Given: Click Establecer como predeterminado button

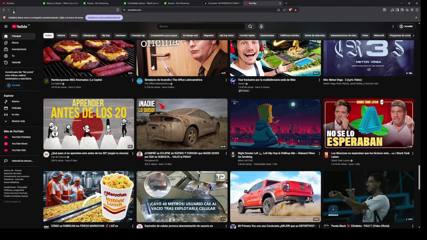Looking at the screenshot, I should coord(104,18).
